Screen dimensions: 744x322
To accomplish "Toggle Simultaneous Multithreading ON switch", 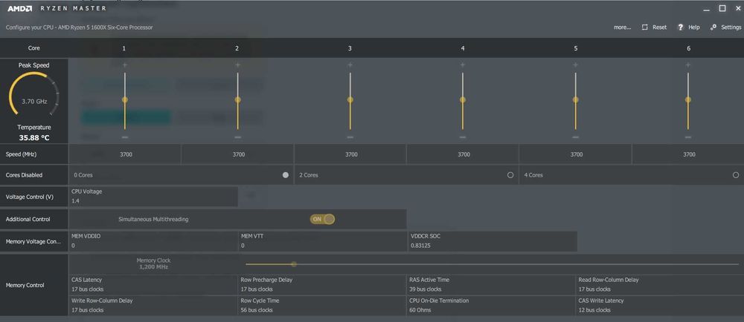I will tap(323, 219).
